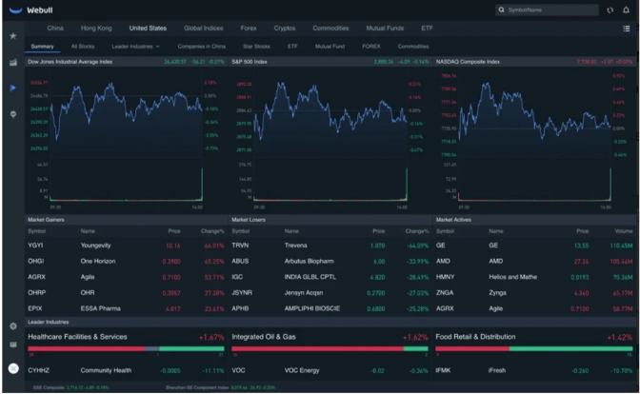Select IGC INDIA GLBL CPTL row
This screenshot has width=640, height=394.
coord(330,277)
